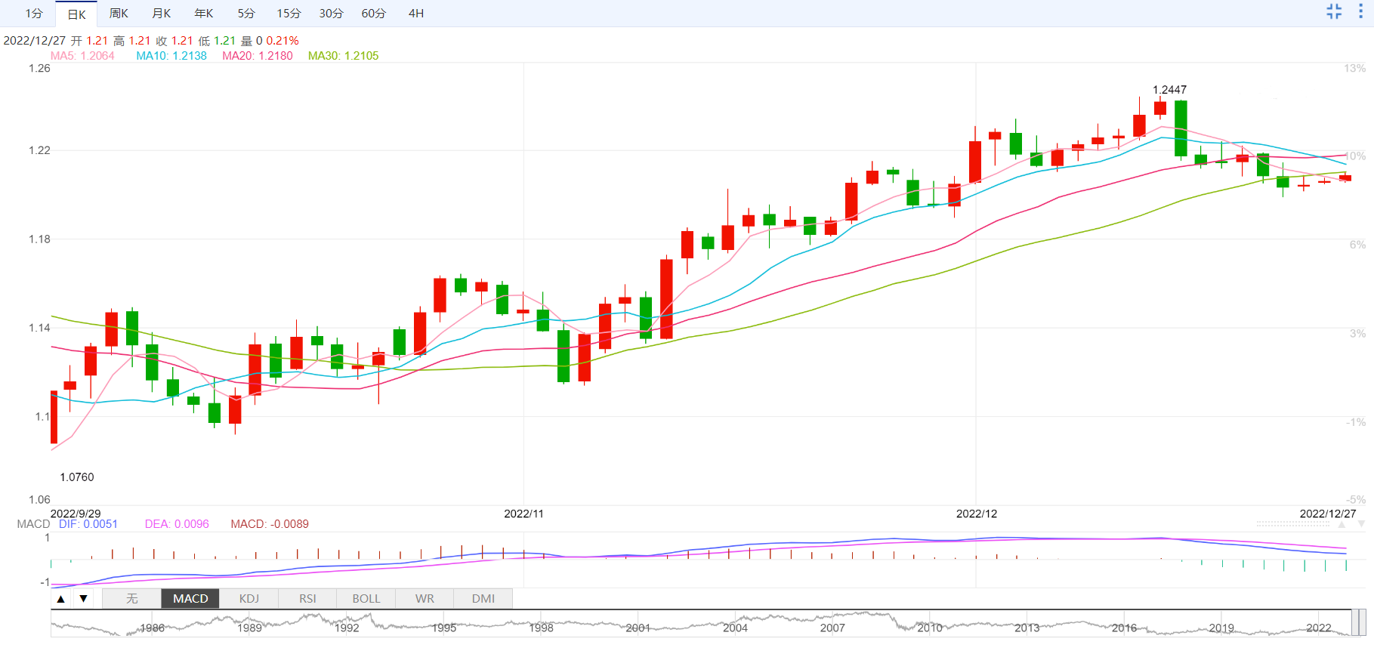Click the range slider handle at the timeline's right end
The height and width of the screenshot is (651, 1374).
(1359, 623)
